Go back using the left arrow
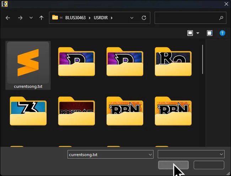Image resolution: width=231 pixels, height=176 pixels. (8, 18)
